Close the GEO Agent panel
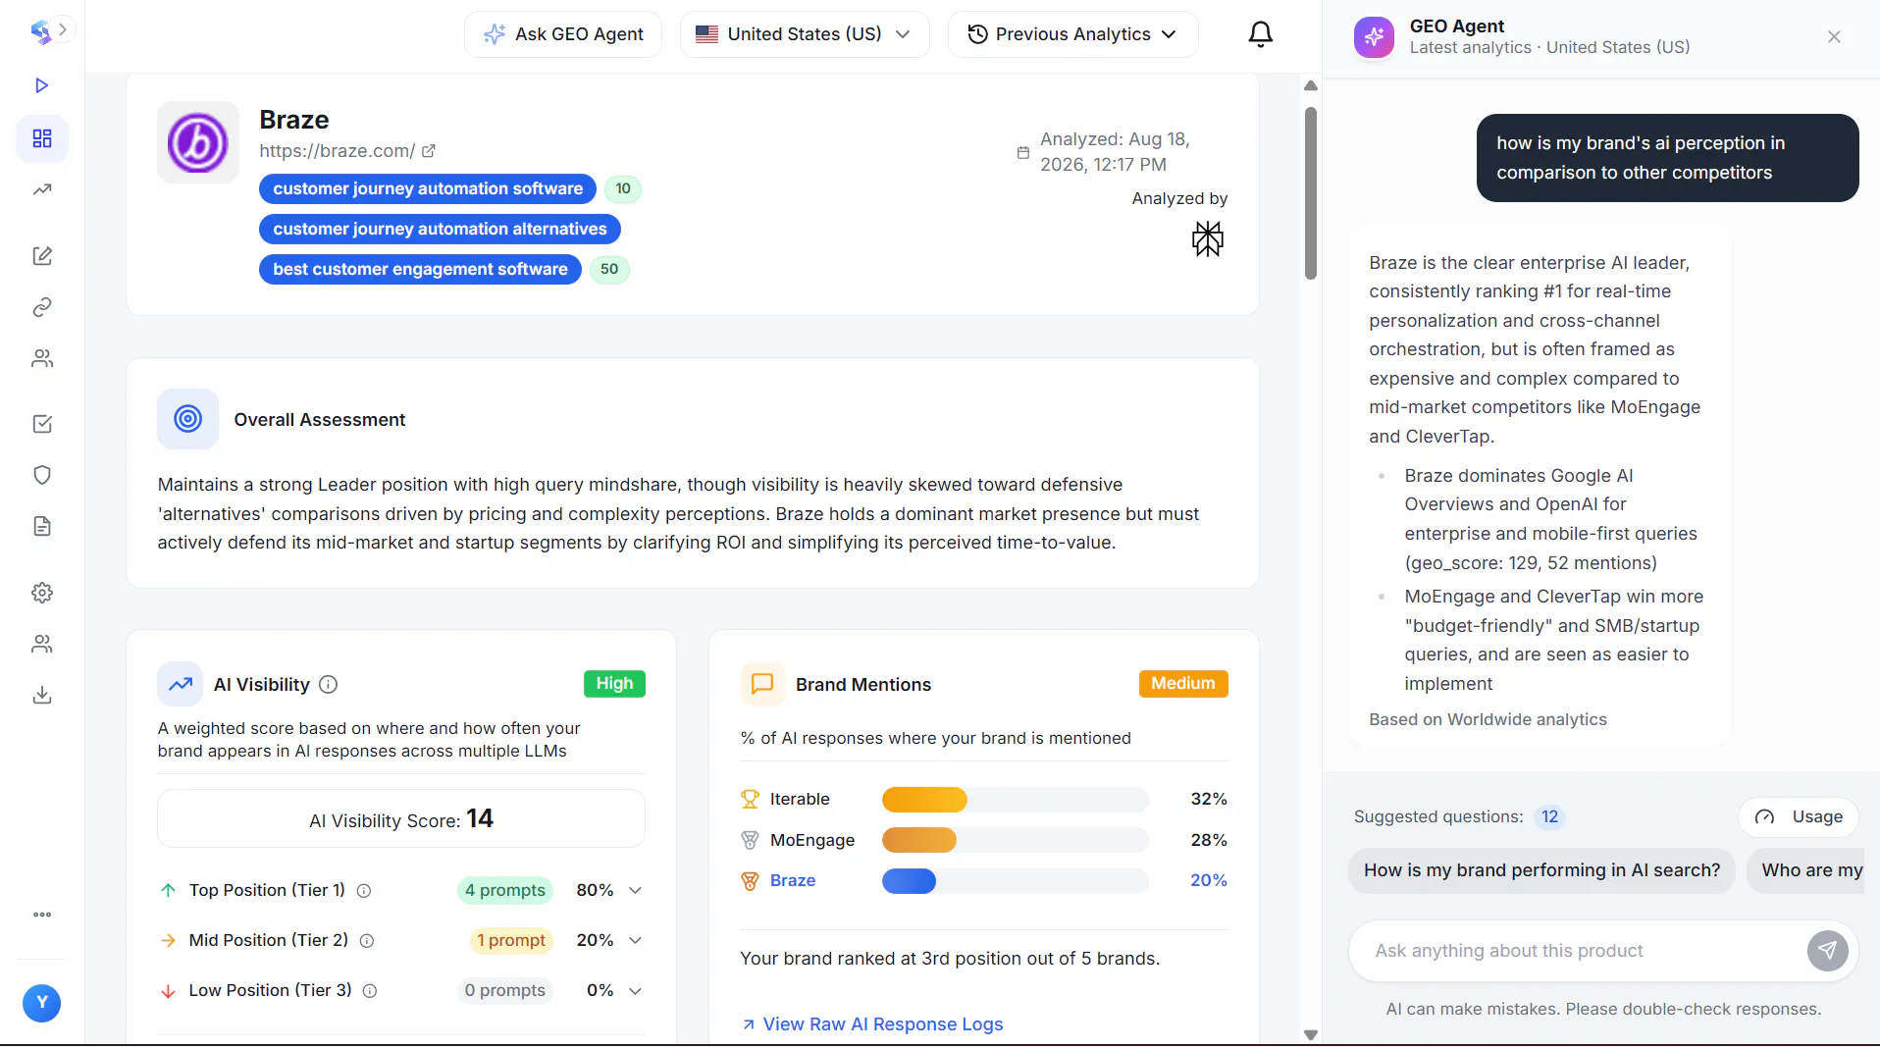 pos(1834,36)
